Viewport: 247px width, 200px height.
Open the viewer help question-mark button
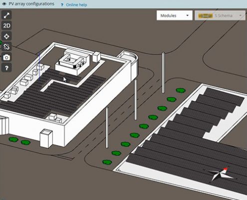6,68
